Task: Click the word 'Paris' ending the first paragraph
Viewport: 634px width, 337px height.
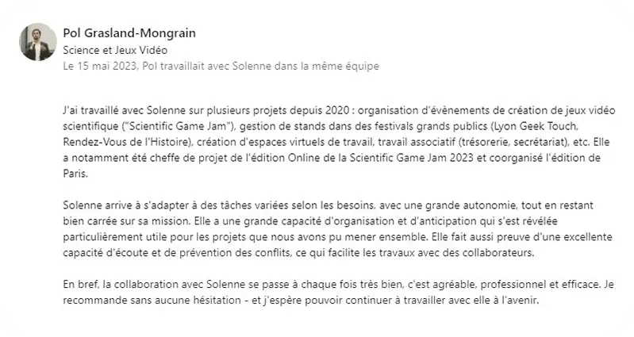Action: [x=73, y=175]
